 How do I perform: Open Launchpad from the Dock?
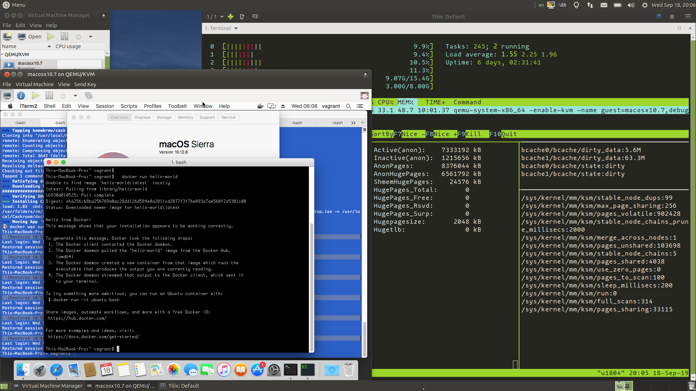pyautogui.click(x=40, y=370)
